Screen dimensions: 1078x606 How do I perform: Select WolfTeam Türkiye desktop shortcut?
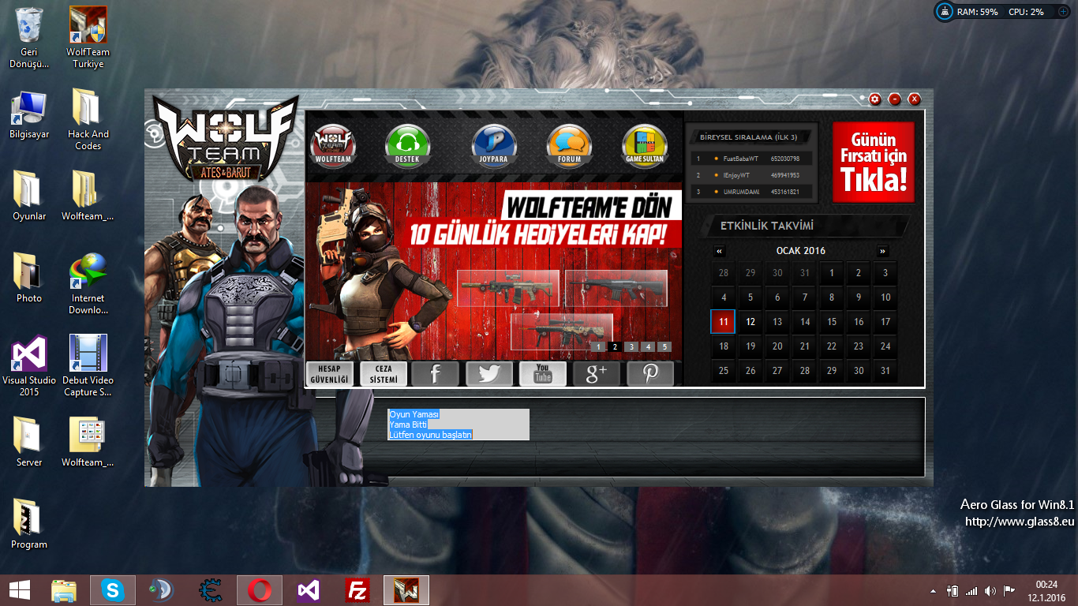coord(88,38)
